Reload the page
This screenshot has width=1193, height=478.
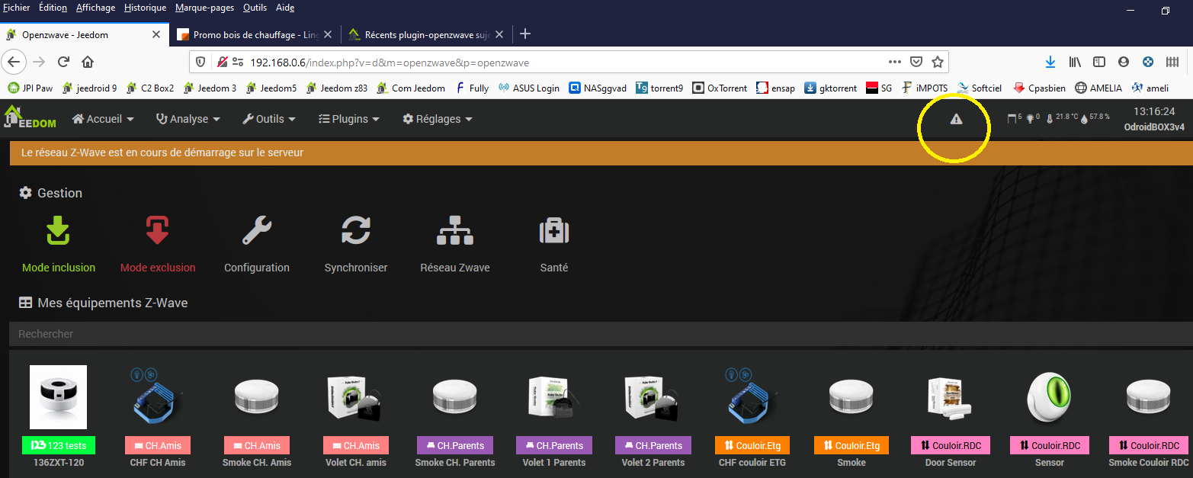pos(64,62)
